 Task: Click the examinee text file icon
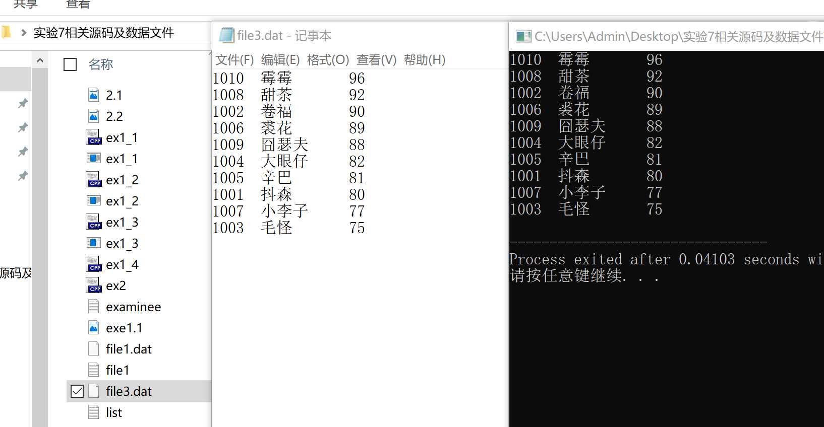point(94,306)
